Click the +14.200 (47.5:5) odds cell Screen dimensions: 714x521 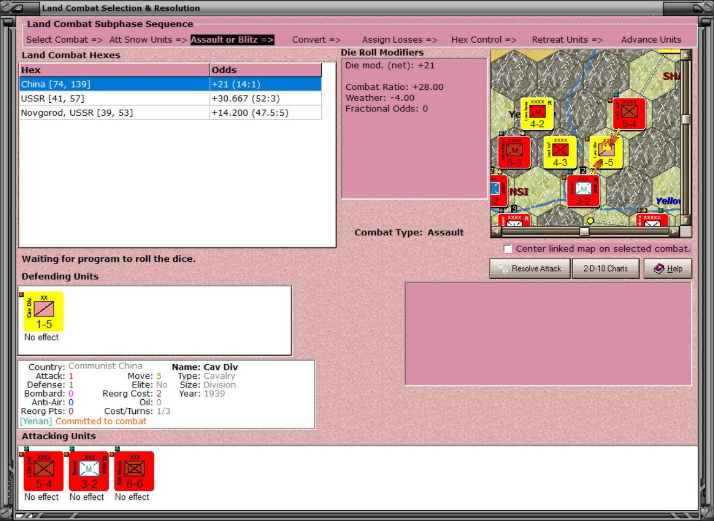pos(266,113)
